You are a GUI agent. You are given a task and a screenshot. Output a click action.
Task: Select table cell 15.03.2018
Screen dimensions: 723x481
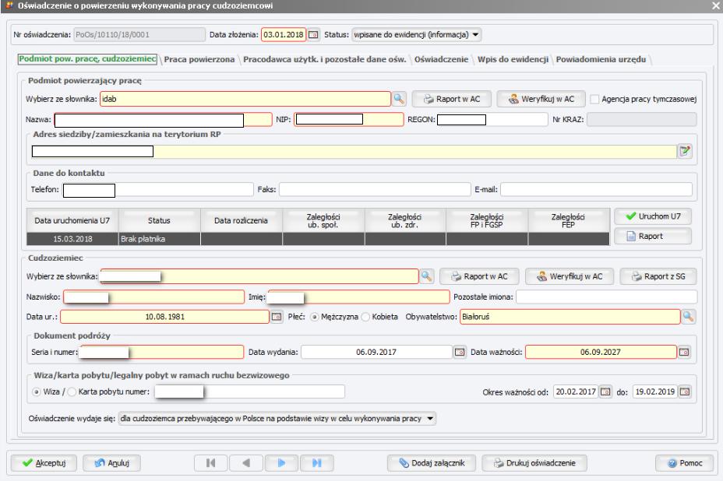72,239
